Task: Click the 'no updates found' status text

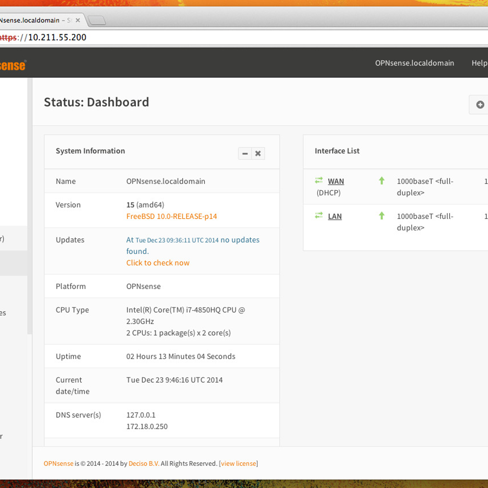Action: click(193, 246)
